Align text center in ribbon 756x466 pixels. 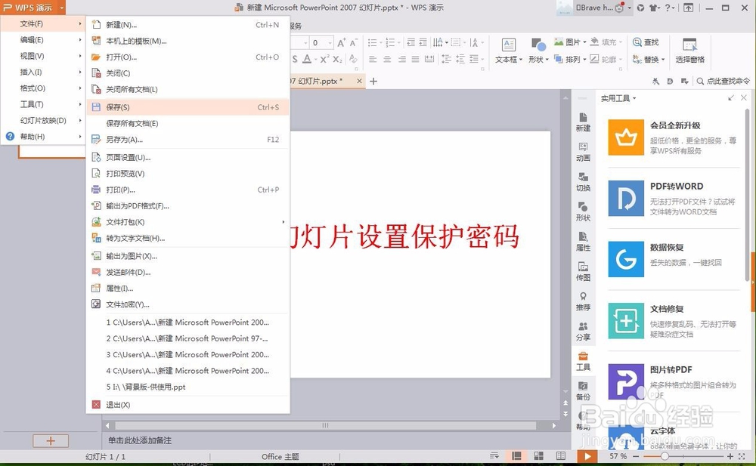387,59
